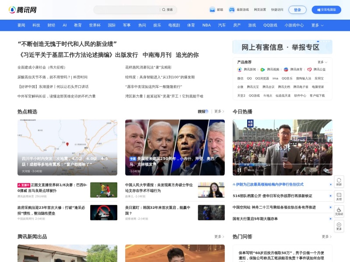Open 政府采购法迎23年首次大修 article
The width and height of the screenshot is (350, 262).
(51, 210)
